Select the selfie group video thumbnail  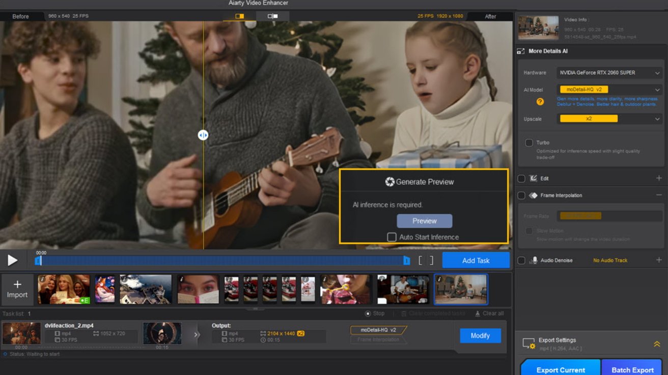[64, 289]
